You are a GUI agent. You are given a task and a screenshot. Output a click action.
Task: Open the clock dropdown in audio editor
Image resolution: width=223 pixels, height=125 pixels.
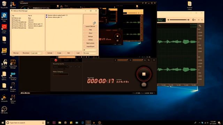click(x=194, y=20)
